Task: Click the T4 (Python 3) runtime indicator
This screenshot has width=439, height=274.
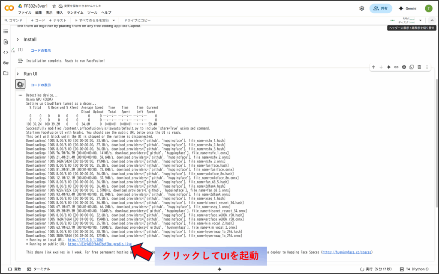Action: pyautogui.click(x=414, y=269)
